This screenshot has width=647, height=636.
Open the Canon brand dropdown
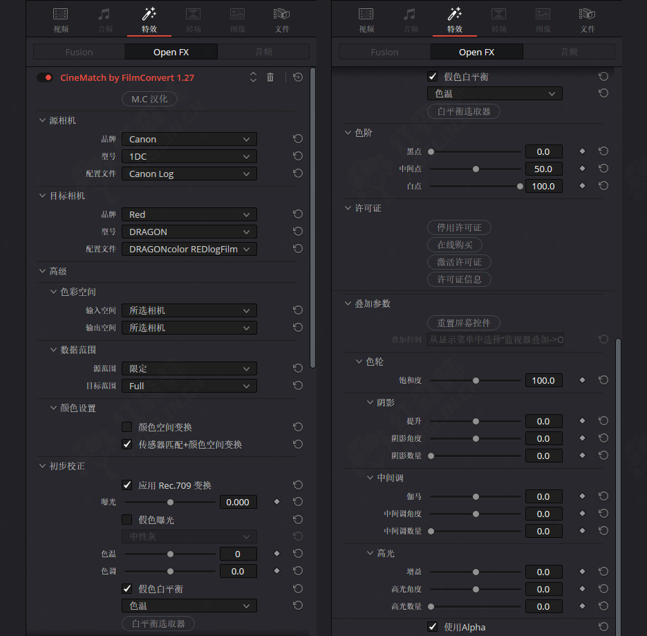(189, 139)
